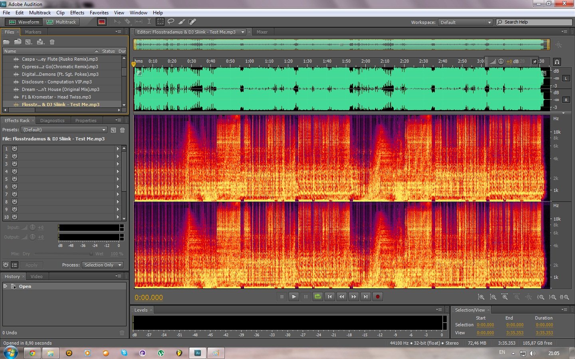This screenshot has width=575, height=359.
Task: Click the Fast Forward button
Action: pyautogui.click(x=354, y=296)
